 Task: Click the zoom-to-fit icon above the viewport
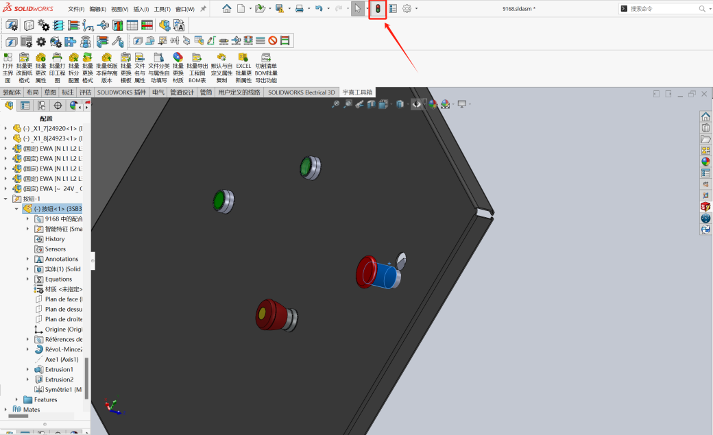(335, 104)
